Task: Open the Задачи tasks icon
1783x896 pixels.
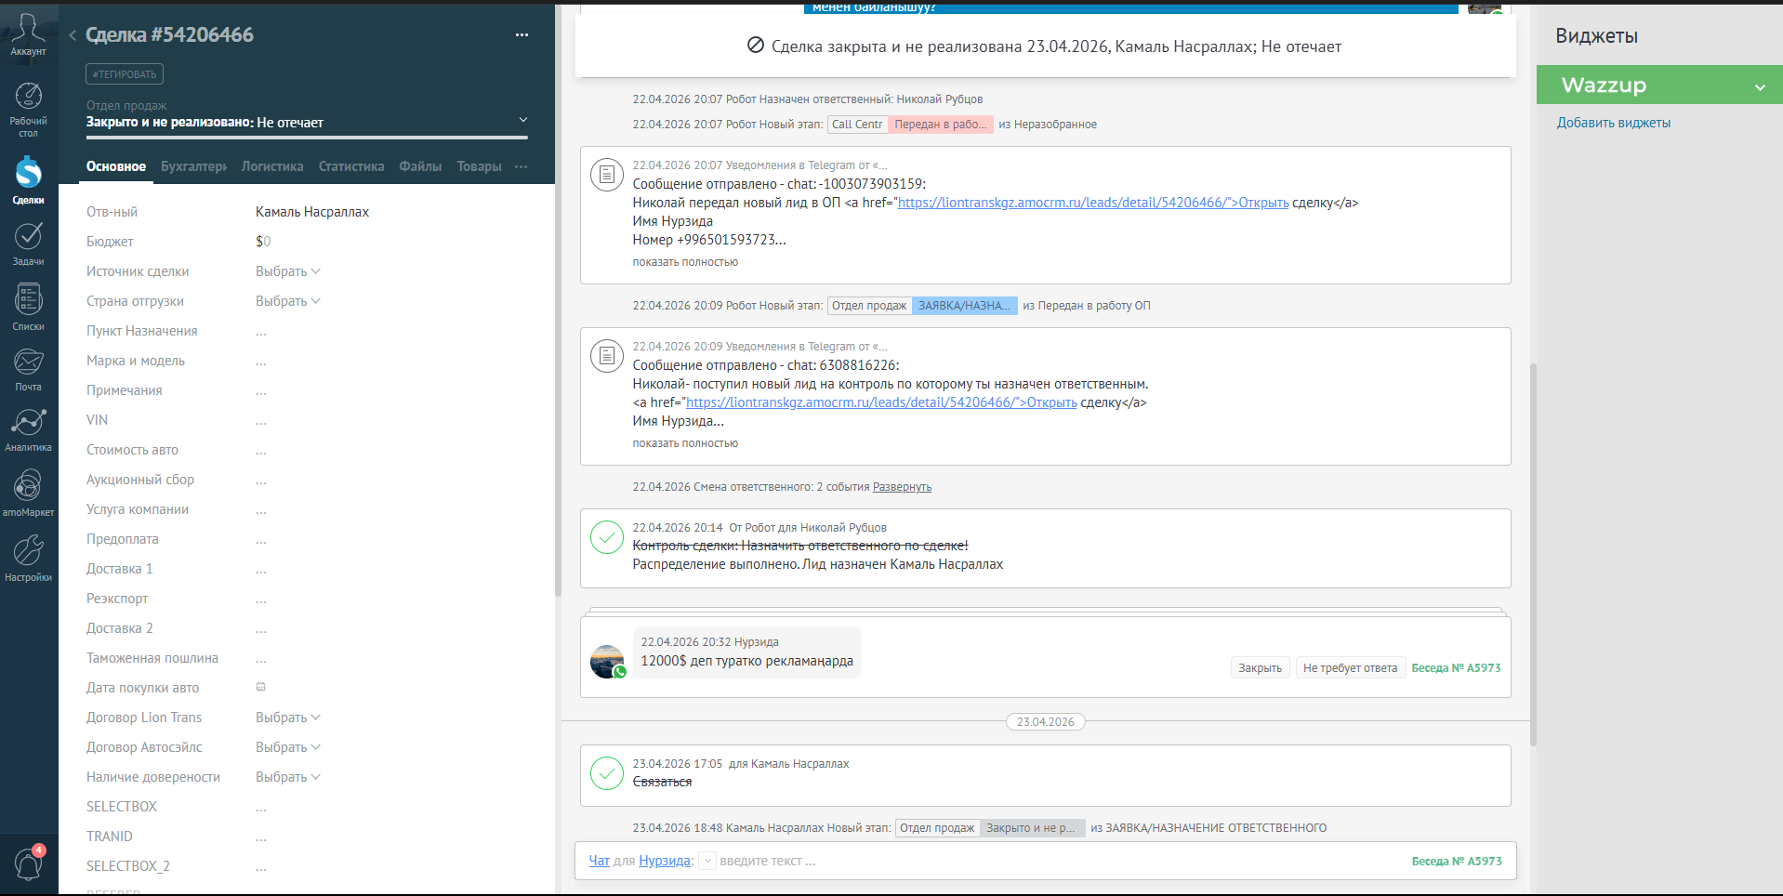Action: (x=28, y=244)
